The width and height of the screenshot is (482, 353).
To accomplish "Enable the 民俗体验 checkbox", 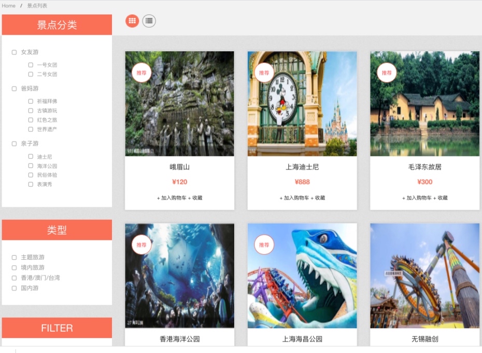I will coord(31,175).
